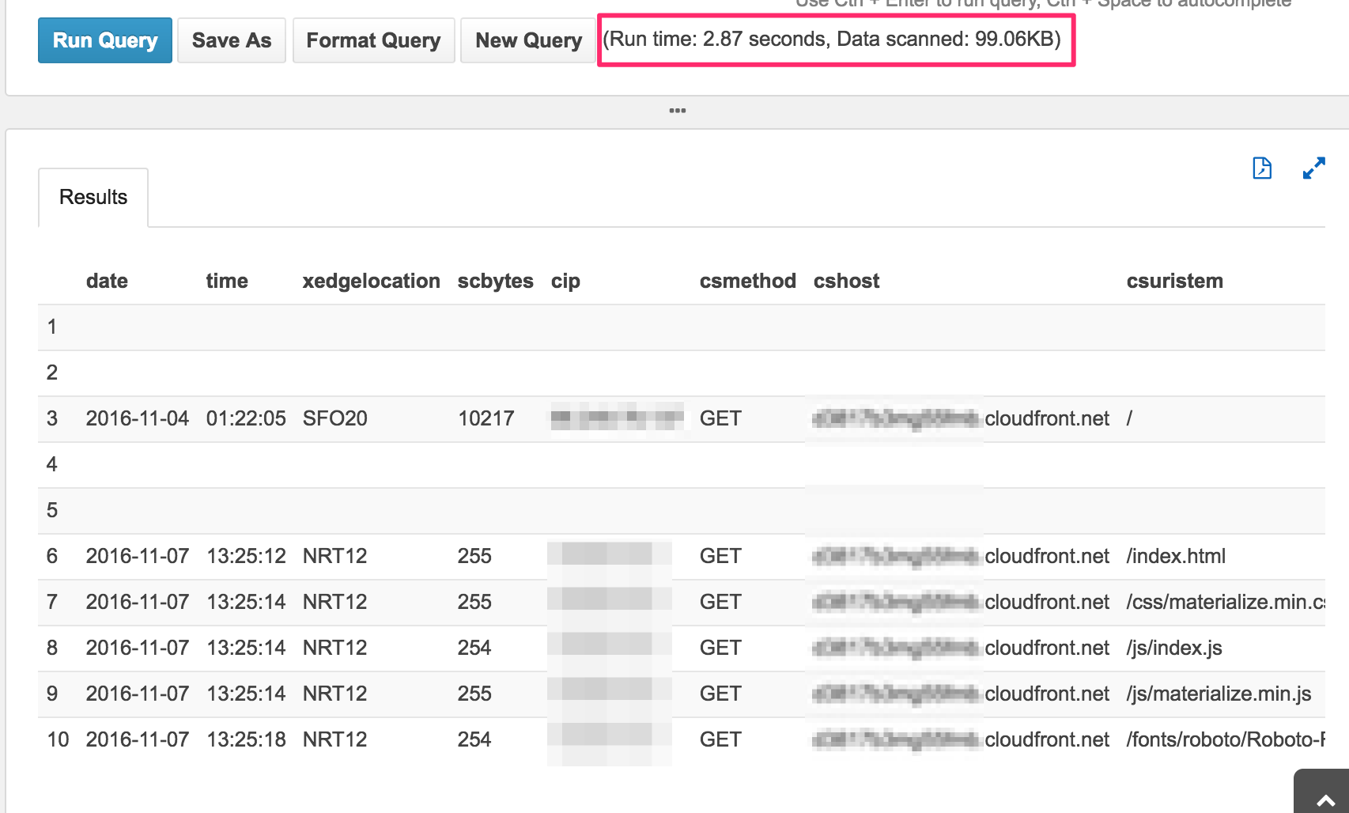Start a New Query
This screenshot has height=813, width=1349.
click(527, 40)
